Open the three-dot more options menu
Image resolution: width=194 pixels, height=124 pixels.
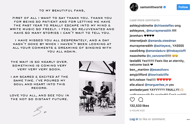tap(188, 119)
